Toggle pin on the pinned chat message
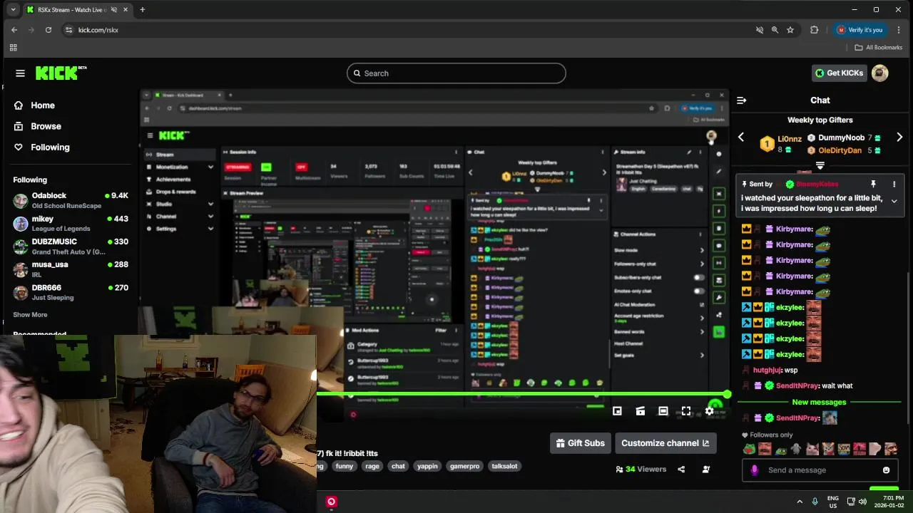The image size is (913, 513). [872, 185]
